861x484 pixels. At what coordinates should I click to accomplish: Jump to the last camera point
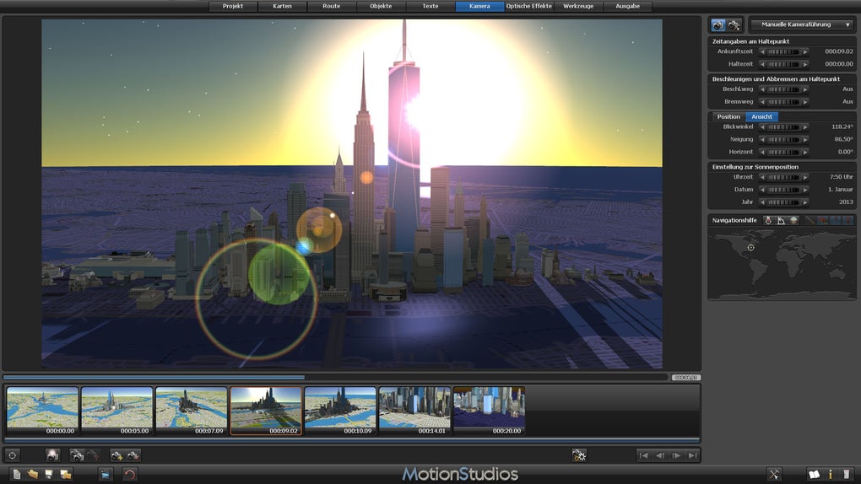pyautogui.click(x=692, y=455)
